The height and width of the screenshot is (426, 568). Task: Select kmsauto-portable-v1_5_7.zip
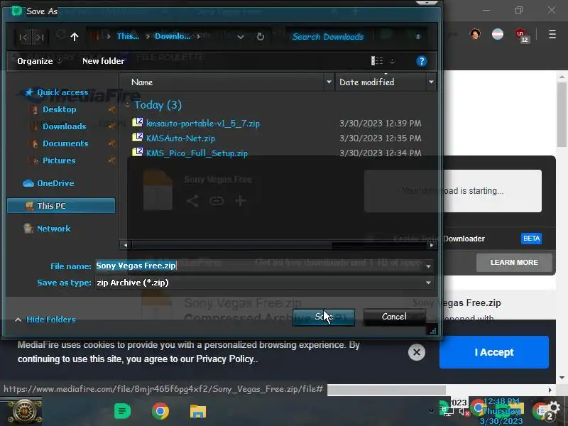pos(203,124)
